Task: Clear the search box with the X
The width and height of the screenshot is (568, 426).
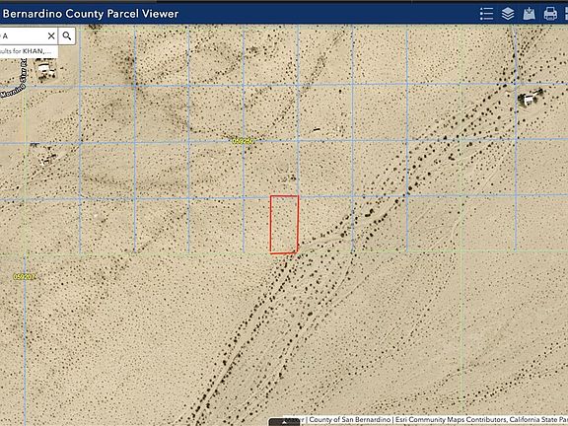Action: click(x=51, y=35)
